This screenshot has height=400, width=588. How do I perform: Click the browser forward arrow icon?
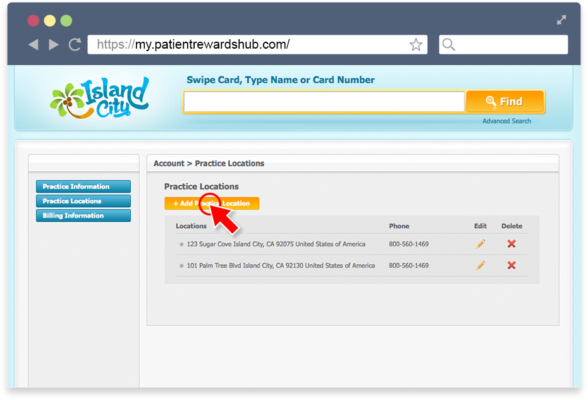[54, 45]
